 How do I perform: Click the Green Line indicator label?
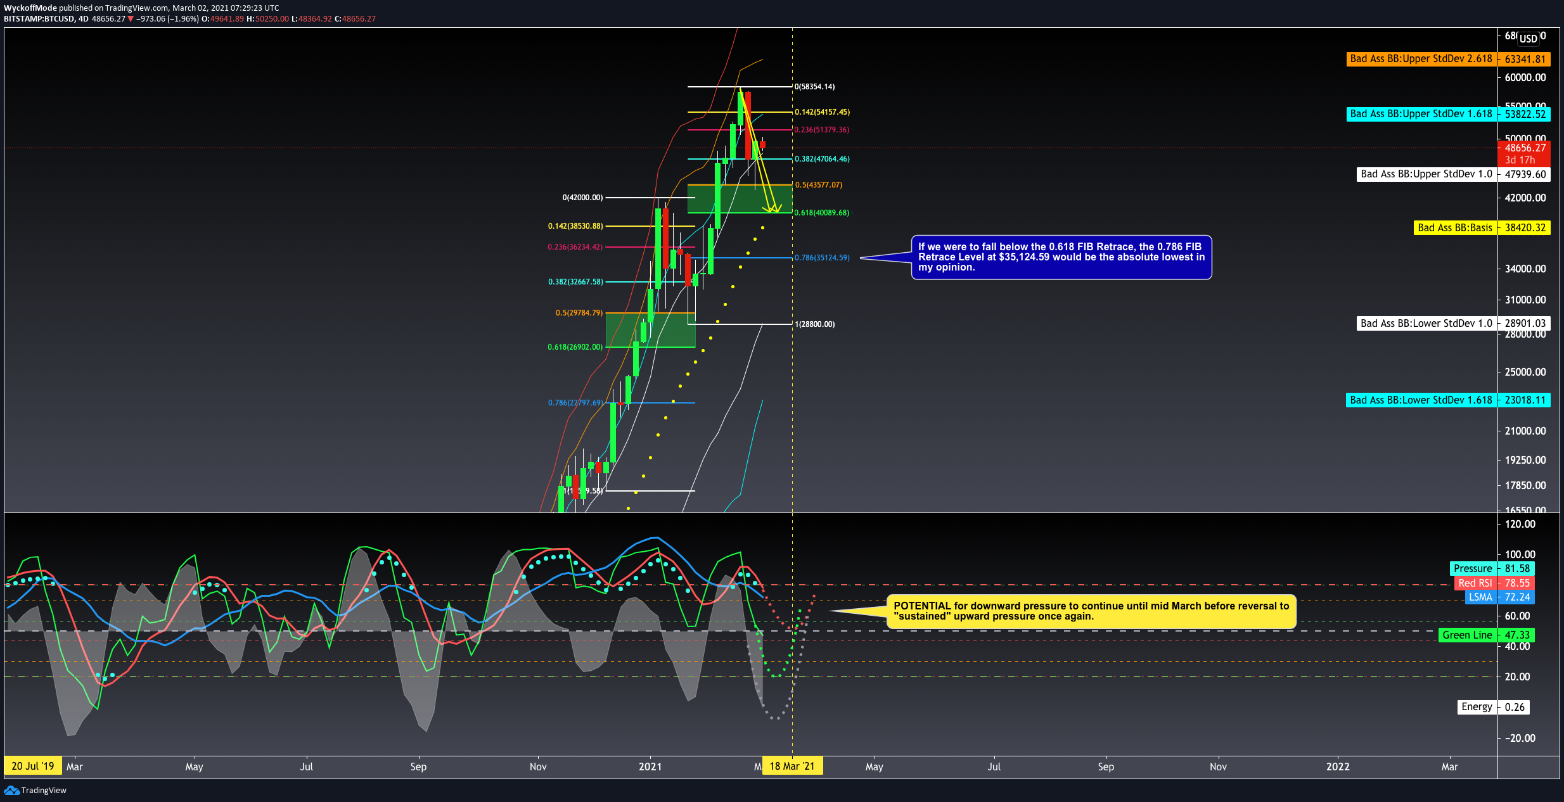pyautogui.click(x=1467, y=635)
